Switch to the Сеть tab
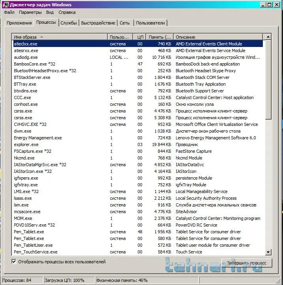The width and height of the screenshot is (283, 285). pos(125,23)
